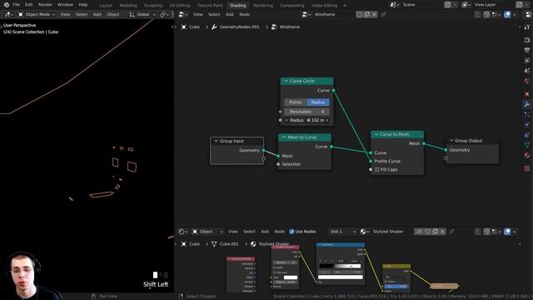Open the Global transform orientation dropdown
The width and height of the screenshot is (533, 300).
[142, 15]
